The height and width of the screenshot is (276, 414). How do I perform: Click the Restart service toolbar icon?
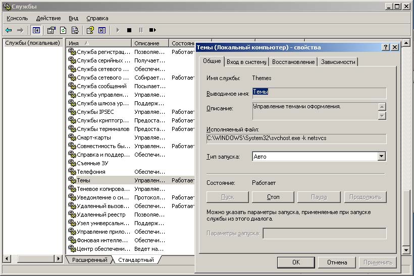152,30
